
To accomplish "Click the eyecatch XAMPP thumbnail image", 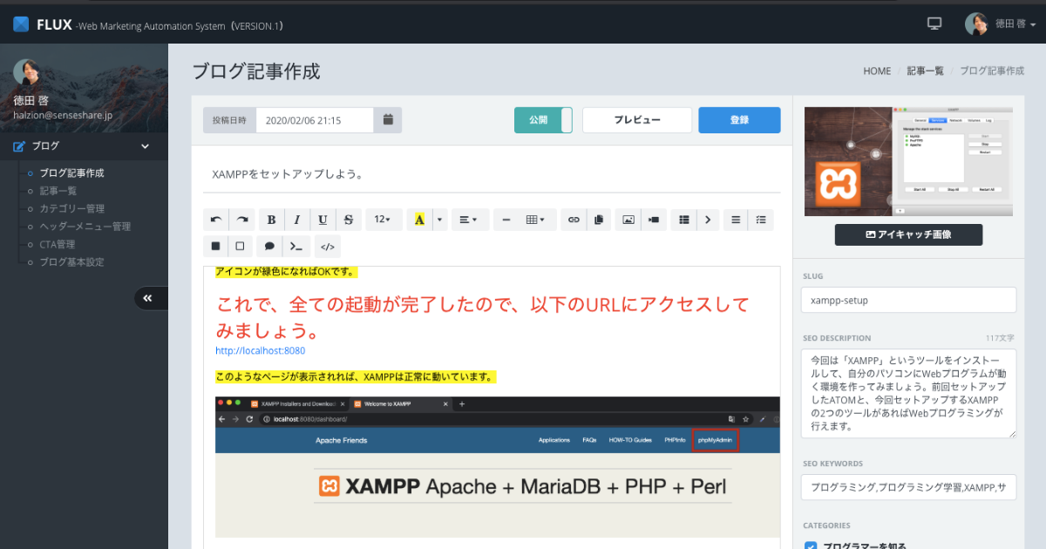I will [x=908, y=161].
